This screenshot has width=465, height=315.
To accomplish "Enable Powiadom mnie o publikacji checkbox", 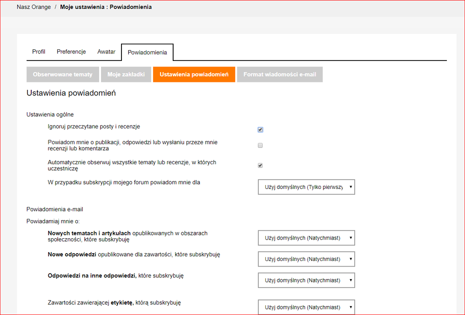I will point(261,145).
